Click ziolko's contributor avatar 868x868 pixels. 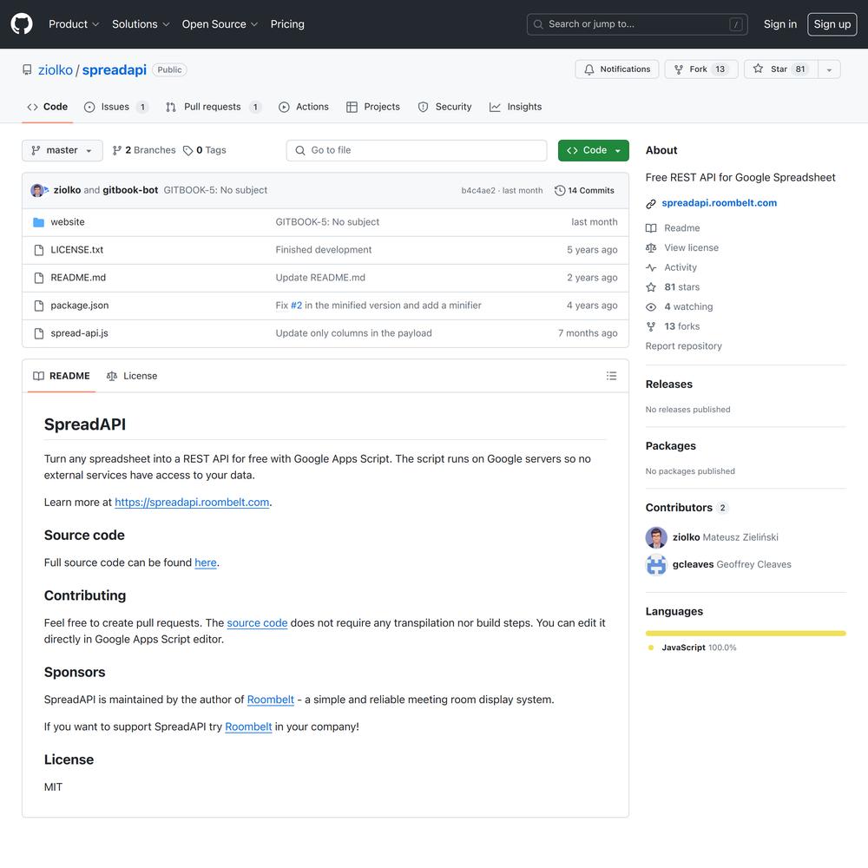656,537
